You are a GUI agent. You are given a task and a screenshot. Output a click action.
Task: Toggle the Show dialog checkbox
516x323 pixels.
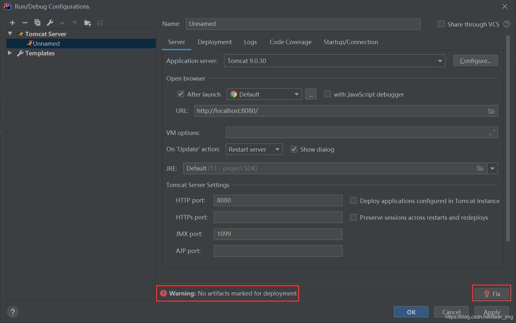(294, 149)
